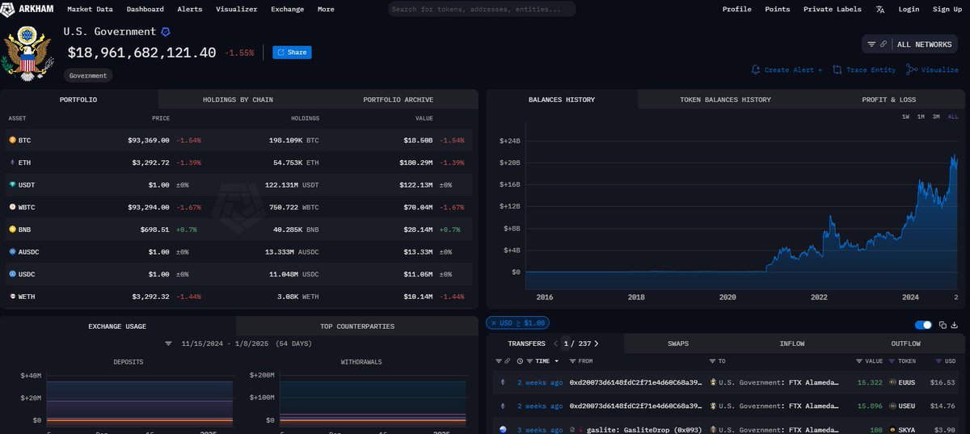Viewport: 970px width, 434px height.
Task: Click the ETH coin icon in portfolio
Action: click(x=12, y=162)
